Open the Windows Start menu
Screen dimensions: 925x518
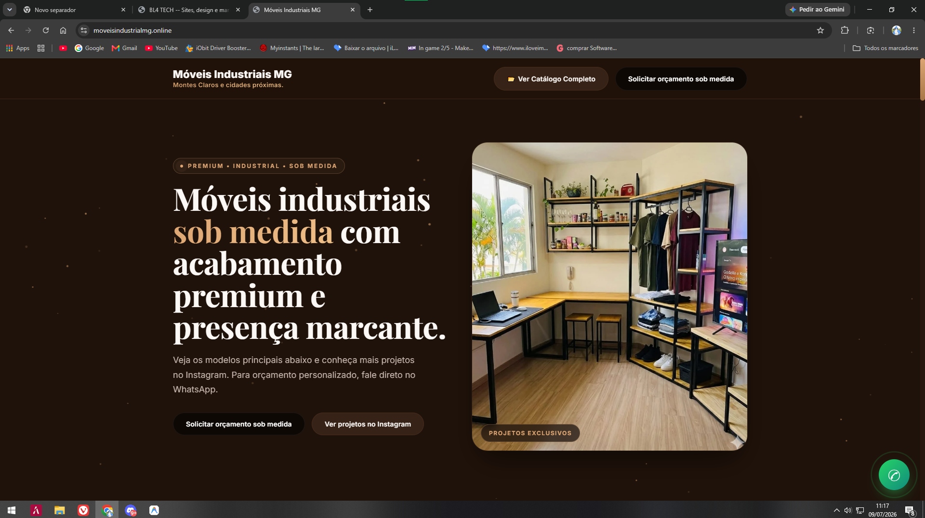coord(12,510)
